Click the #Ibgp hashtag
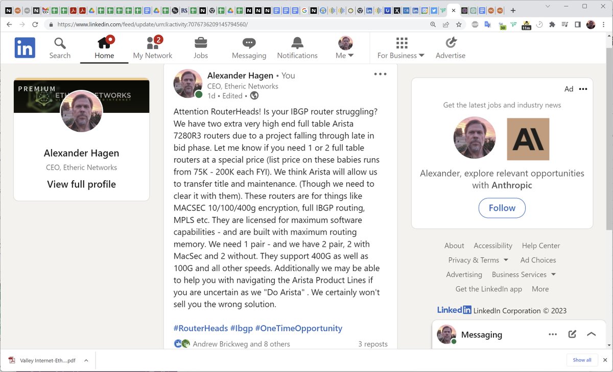Screen dimensions: 613x372 point(242,328)
